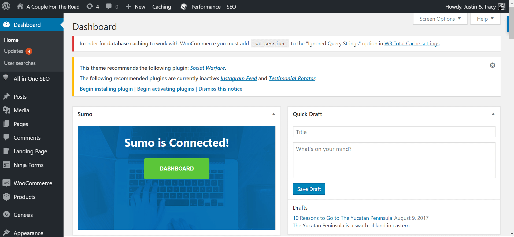Click the comments bubble icon in the admin bar
This screenshot has height=237, width=514.
pyautogui.click(x=109, y=7)
